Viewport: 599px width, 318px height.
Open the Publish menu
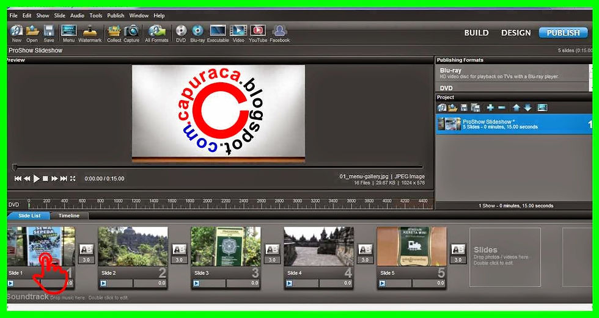point(116,16)
